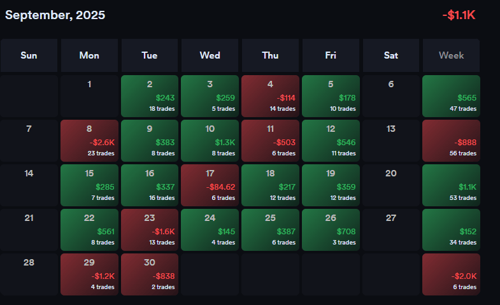Open September 22 day showing $561
Image resolution: width=500 pixels, height=305 pixels.
pyautogui.click(x=89, y=230)
